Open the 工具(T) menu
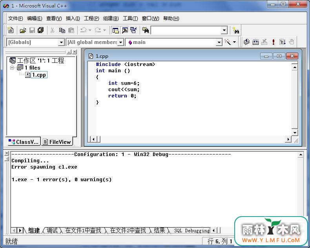 130,18
